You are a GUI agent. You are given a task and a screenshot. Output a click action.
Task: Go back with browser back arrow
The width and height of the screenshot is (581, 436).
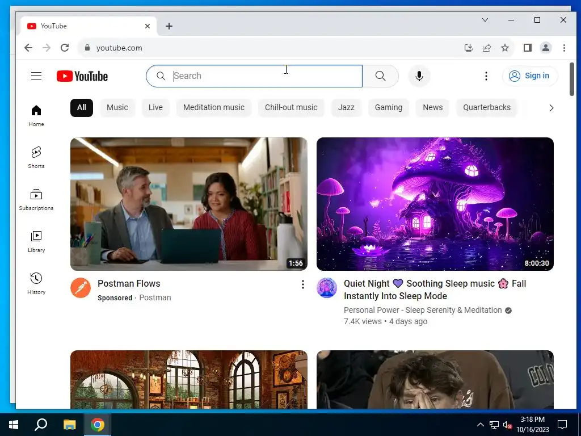[28, 48]
